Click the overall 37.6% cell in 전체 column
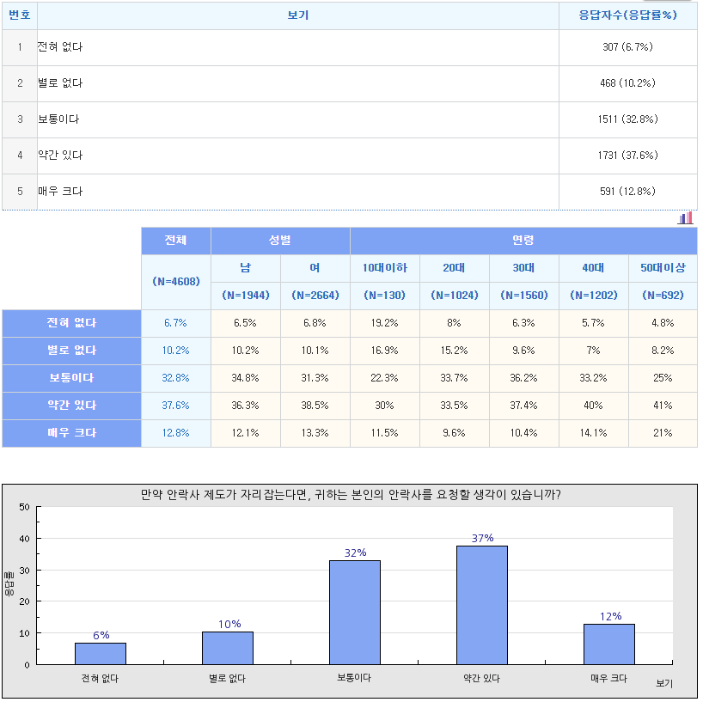 coord(175,406)
